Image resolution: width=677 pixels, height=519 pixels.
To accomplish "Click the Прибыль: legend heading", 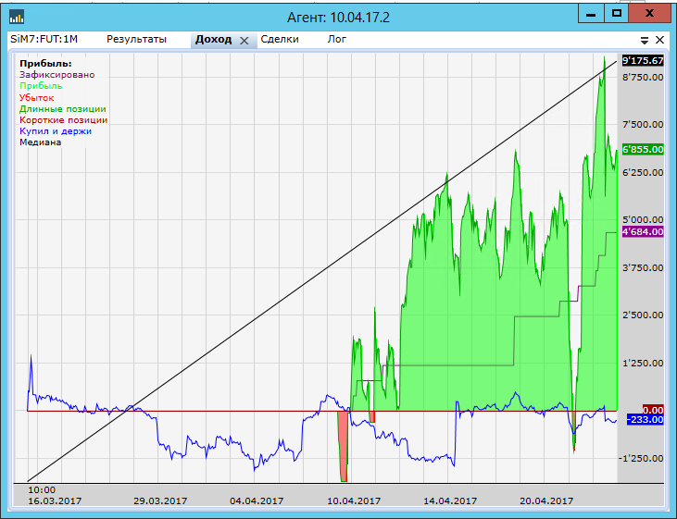I will coord(45,64).
